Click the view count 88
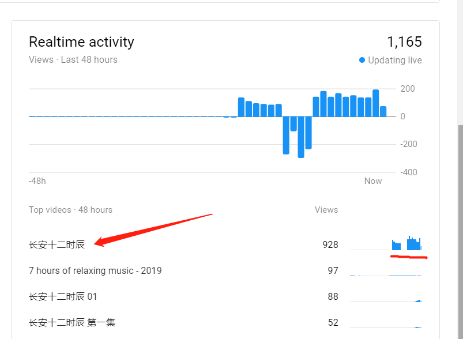Viewport: 463px width, 339px height. click(x=333, y=296)
